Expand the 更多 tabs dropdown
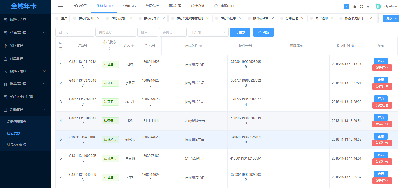 [x=391, y=18]
